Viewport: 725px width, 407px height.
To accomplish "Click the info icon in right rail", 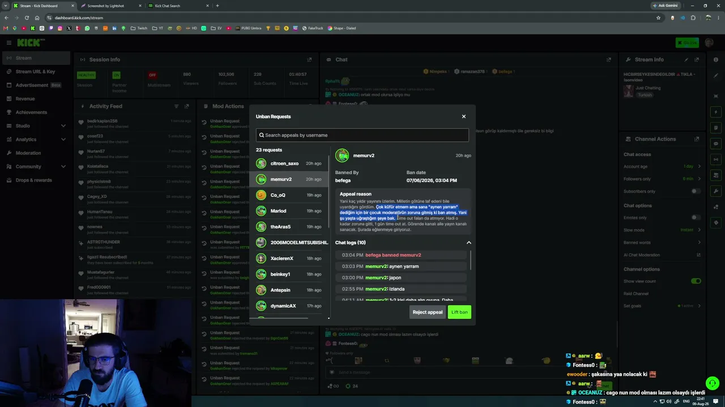I will pyautogui.click(x=716, y=59).
